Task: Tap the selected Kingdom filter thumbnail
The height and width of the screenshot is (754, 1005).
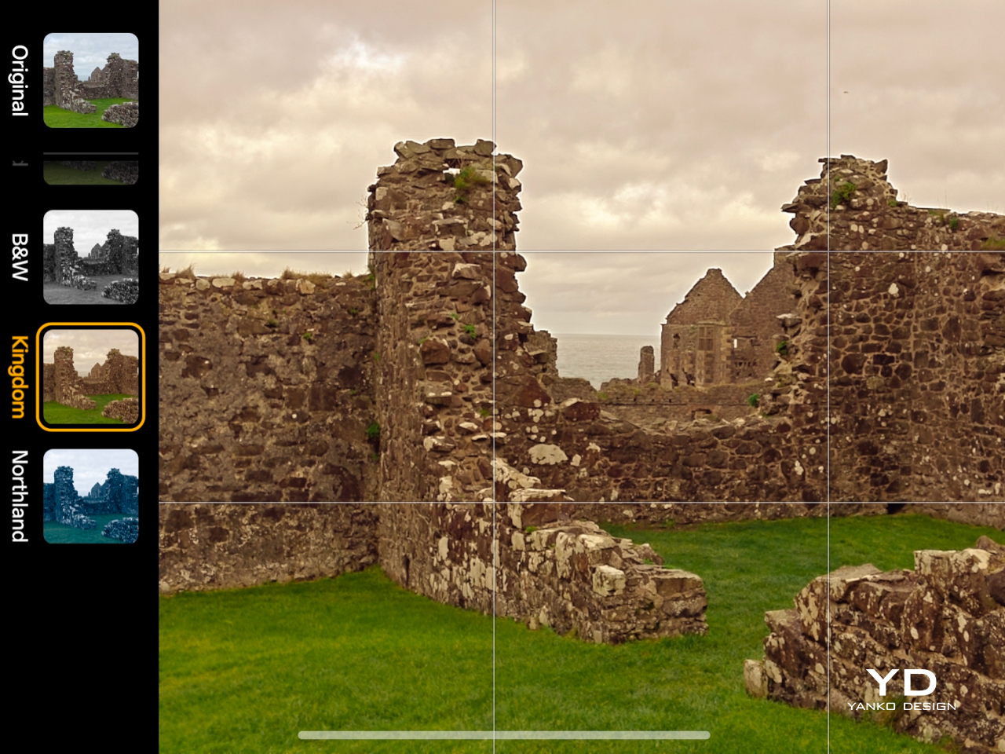Action: [90, 377]
